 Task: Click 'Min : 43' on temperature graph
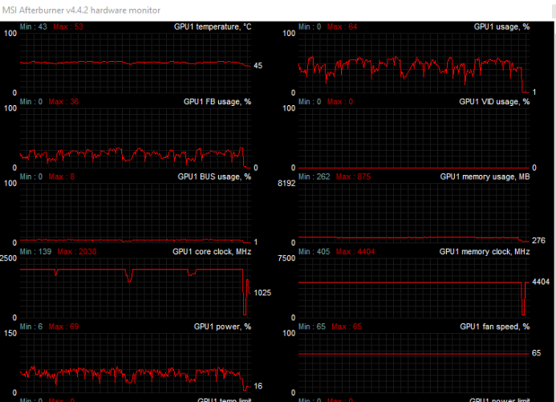(34, 27)
